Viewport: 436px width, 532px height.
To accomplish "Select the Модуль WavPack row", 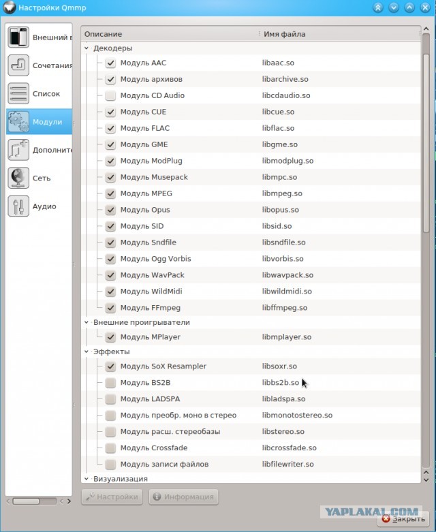I will 251,275.
